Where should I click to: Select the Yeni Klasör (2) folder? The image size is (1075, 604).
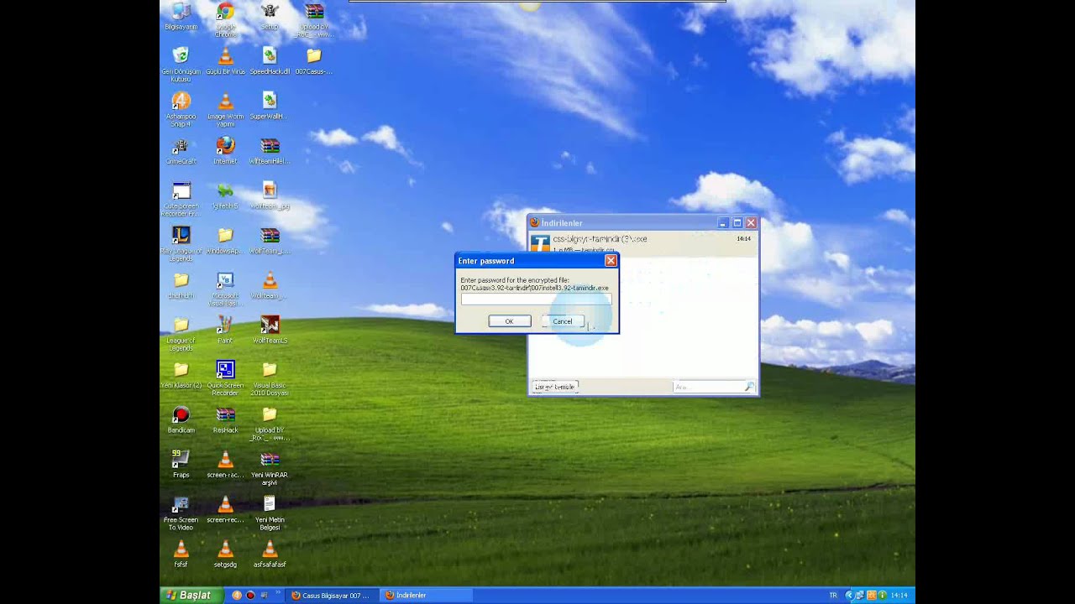click(x=181, y=375)
